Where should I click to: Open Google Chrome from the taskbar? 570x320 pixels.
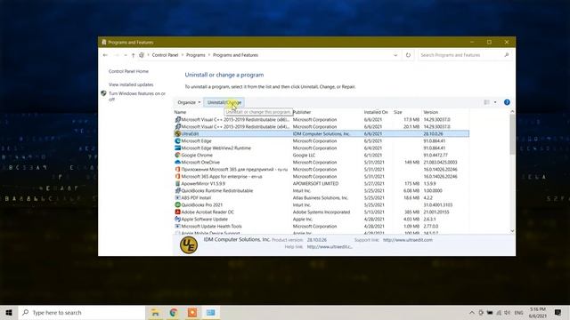tap(174, 312)
